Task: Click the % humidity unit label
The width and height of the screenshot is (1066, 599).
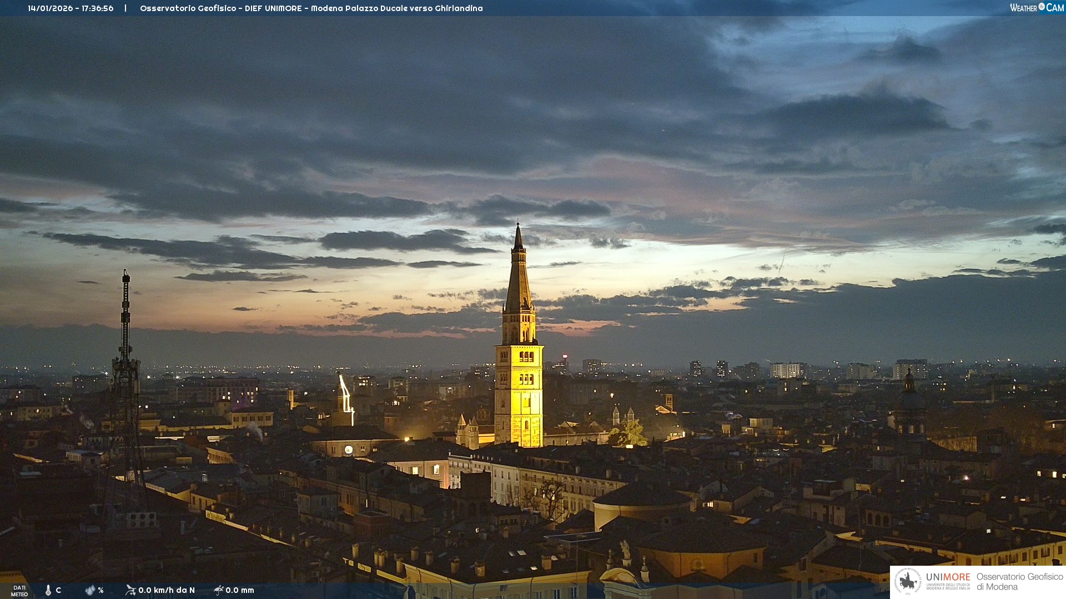Action: (x=100, y=590)
